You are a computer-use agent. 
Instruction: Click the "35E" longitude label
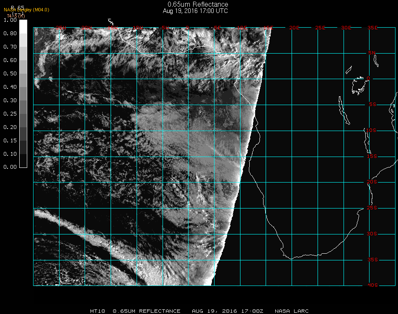(x=372, y=28)
